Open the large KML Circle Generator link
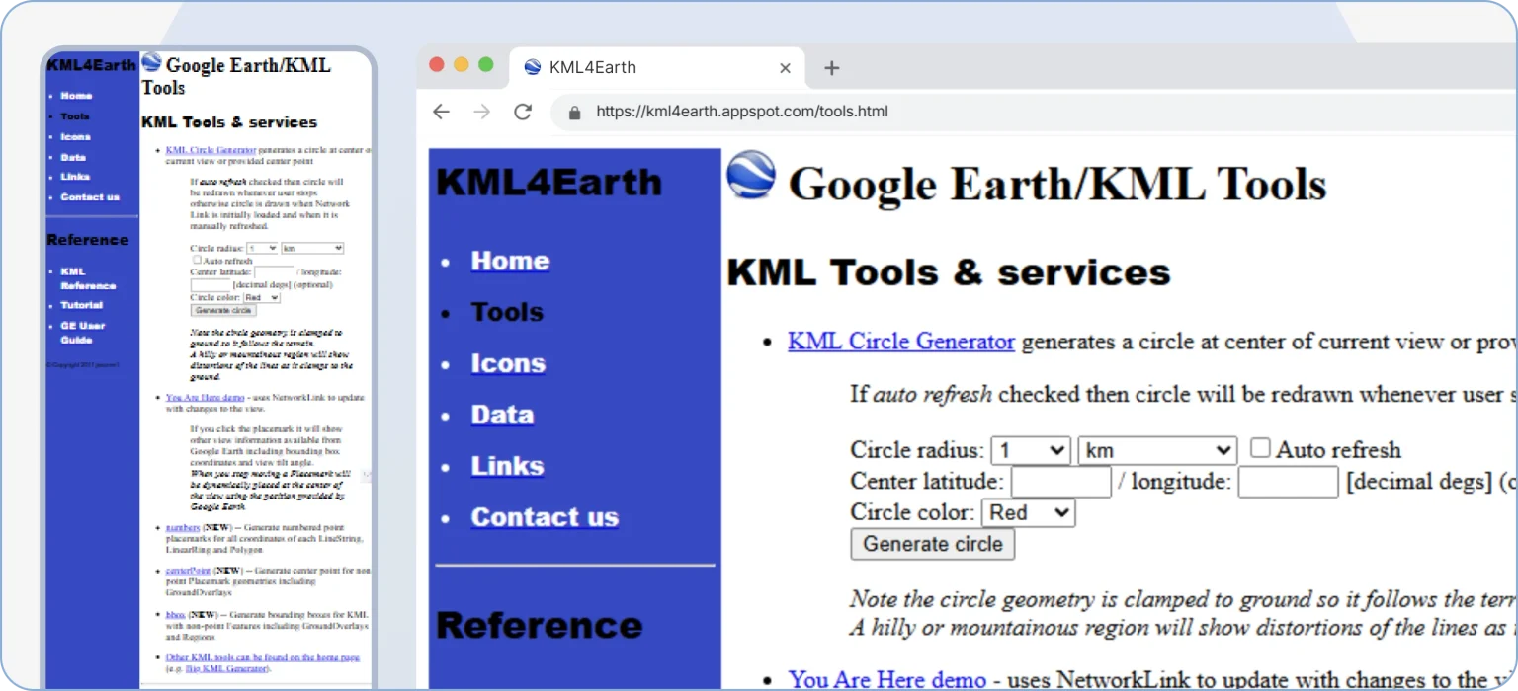 click(x=900, y=342)
